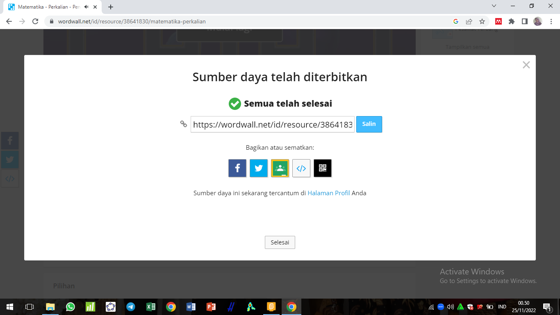
Task: Open File Explorer from the taskbar
Action: [50, 307]
